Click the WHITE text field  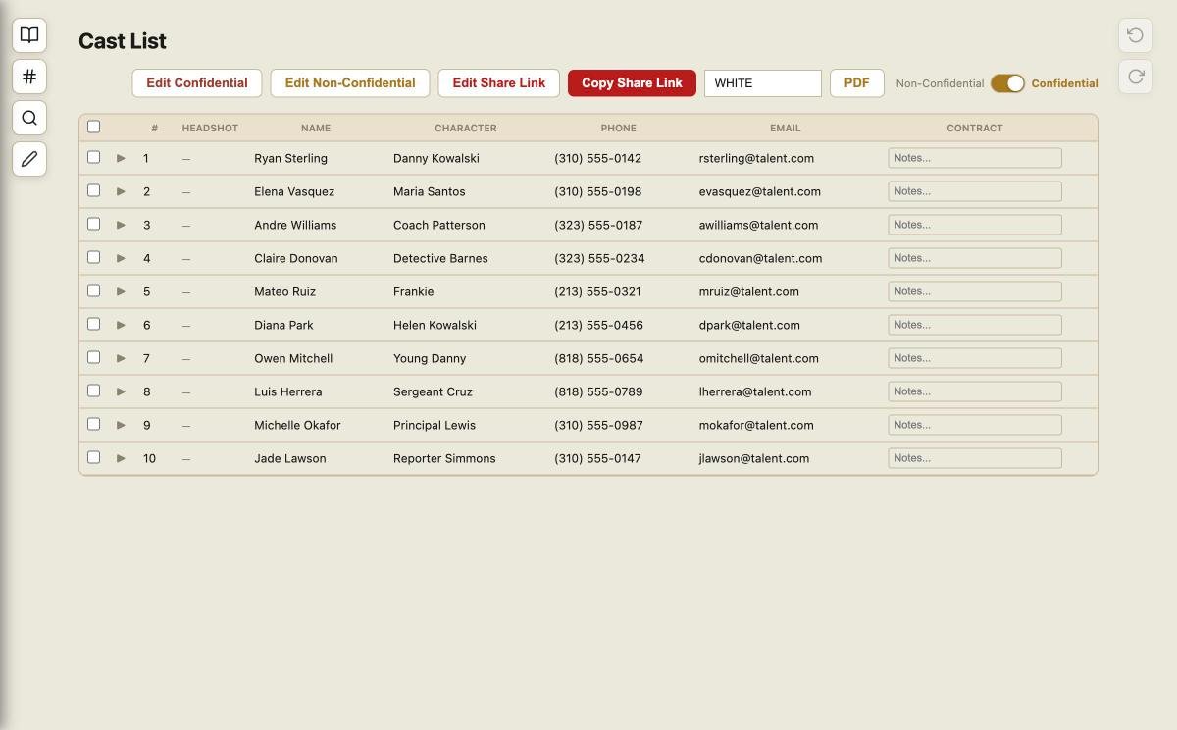click(x=763, y=83)
